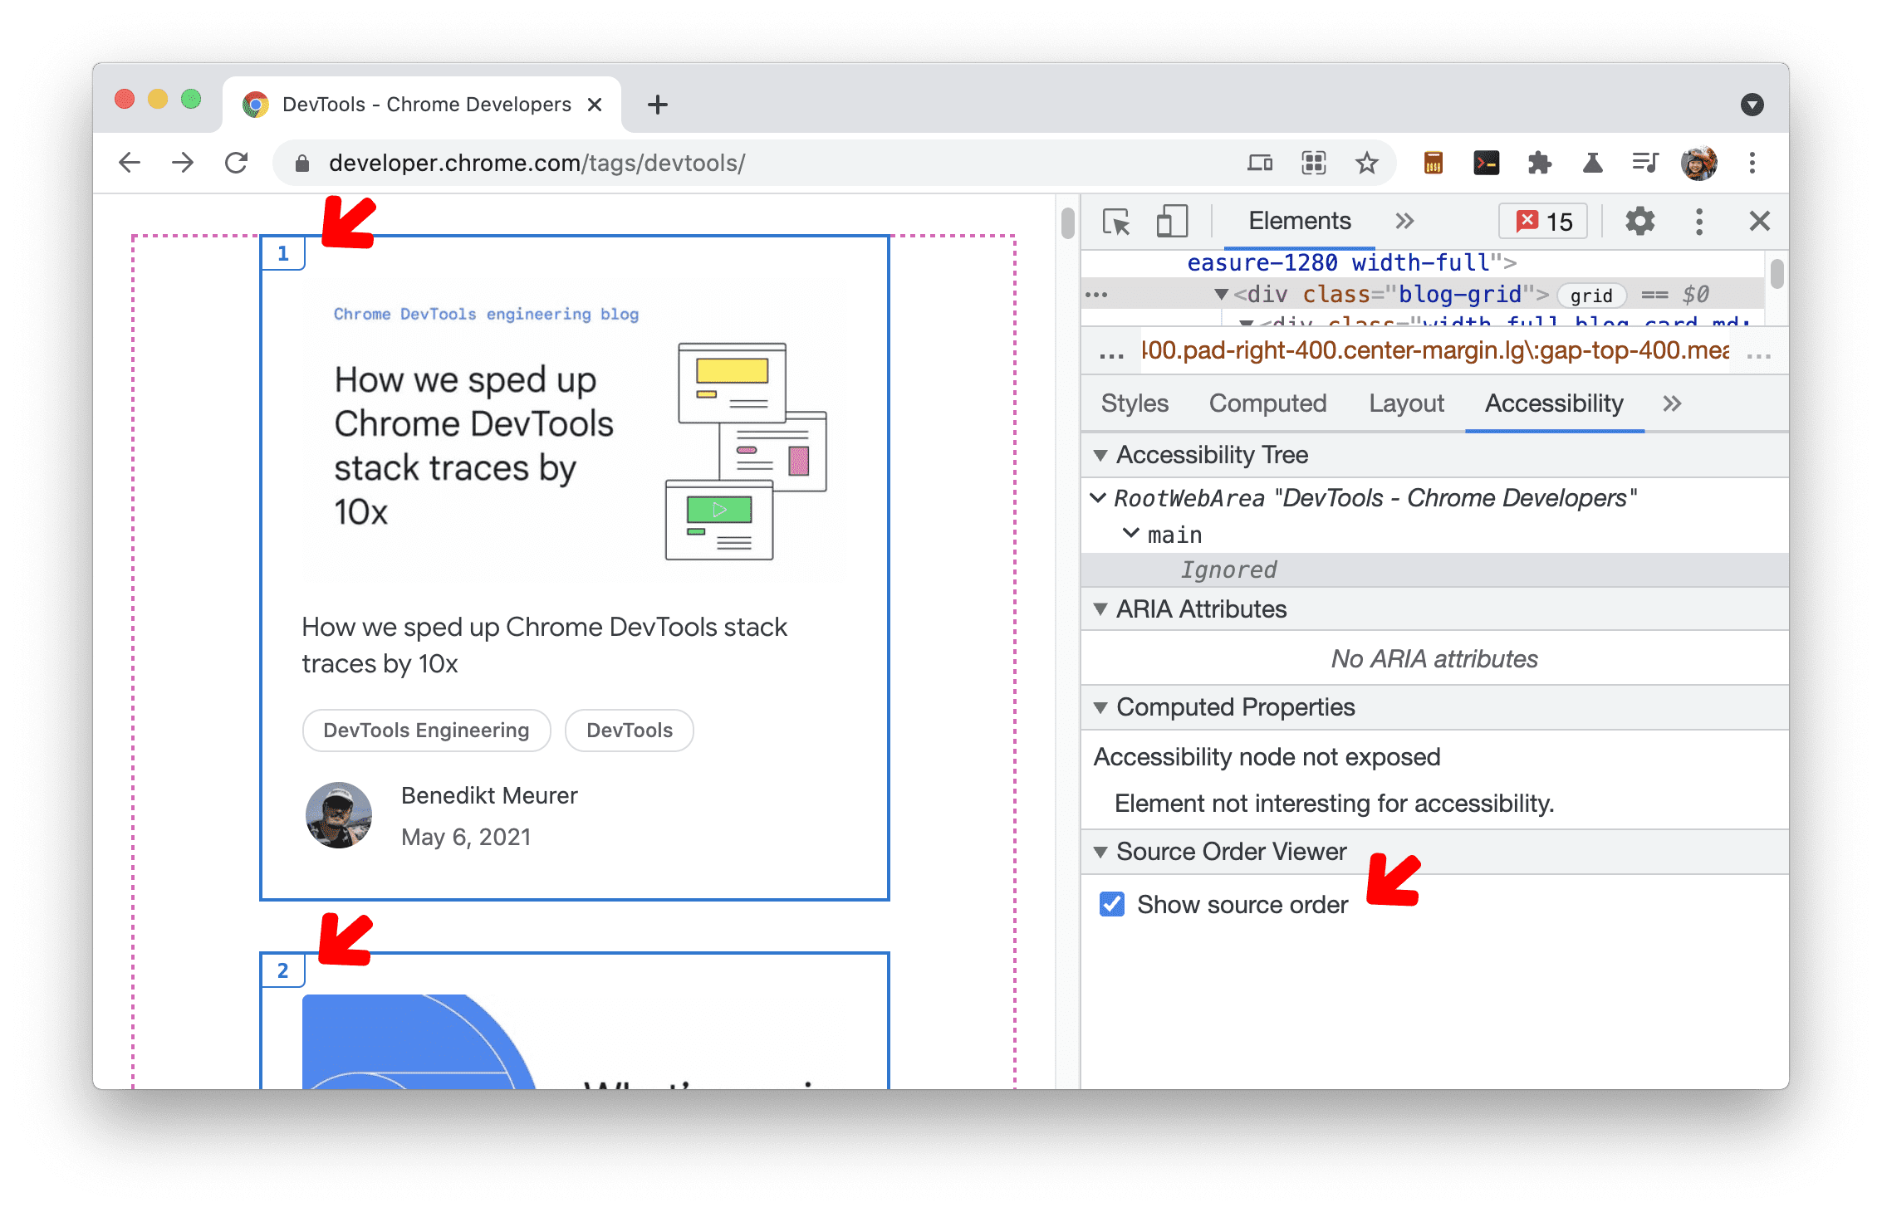
Task: Switch to the Styles tab
Action: coord(1132,403)
